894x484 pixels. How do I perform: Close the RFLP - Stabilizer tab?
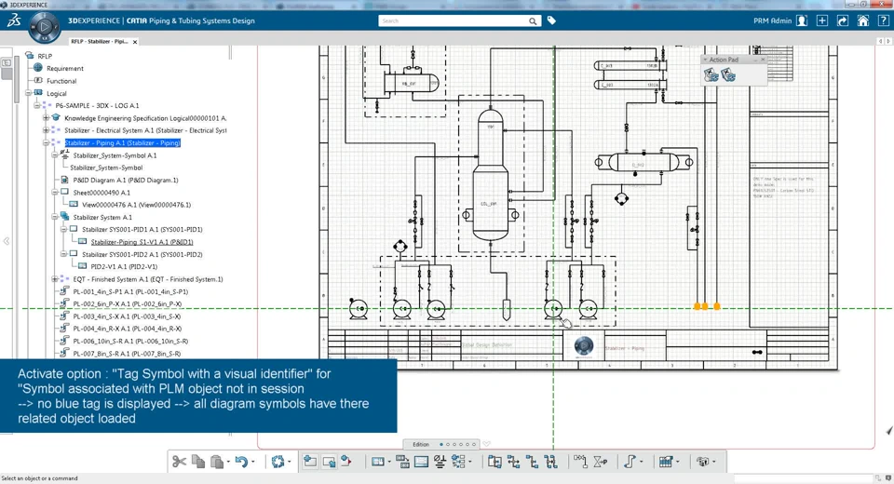[x=135, y=42]
